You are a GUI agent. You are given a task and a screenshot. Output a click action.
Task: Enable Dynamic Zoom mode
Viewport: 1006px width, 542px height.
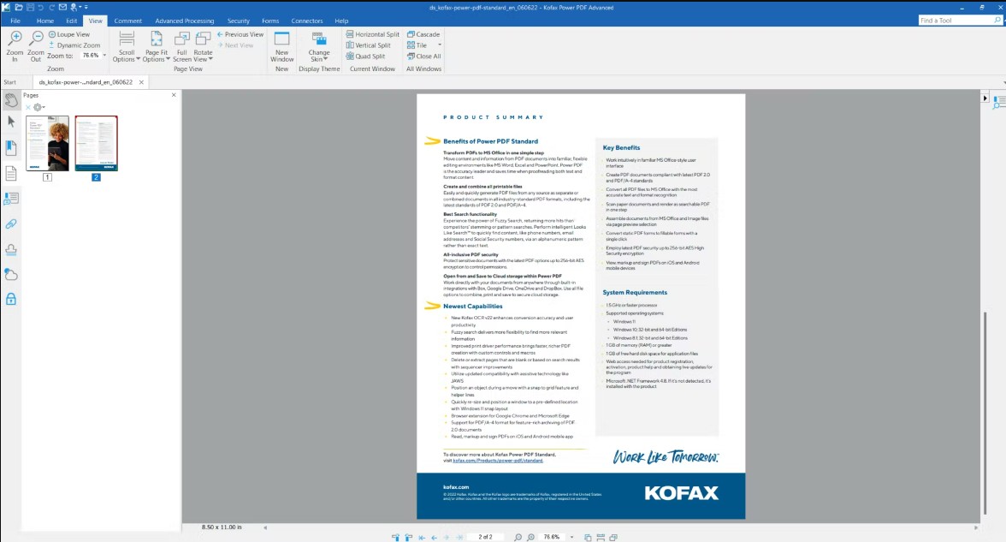click(x=76, y=45)
